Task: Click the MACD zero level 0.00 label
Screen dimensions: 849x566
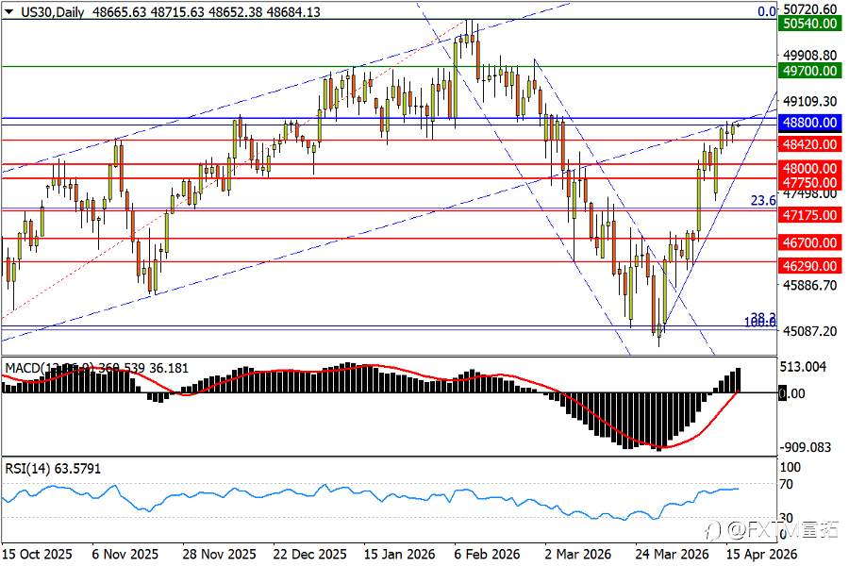Action: pos(791,393)
